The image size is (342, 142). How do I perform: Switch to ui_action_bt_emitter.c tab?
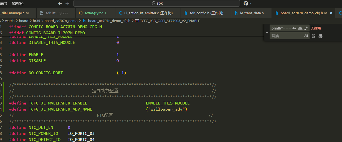(148, 13)
